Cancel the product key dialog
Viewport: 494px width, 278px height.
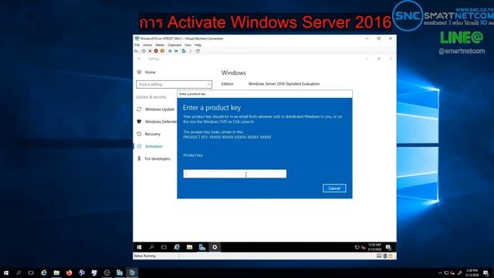(x=334, y=188)
